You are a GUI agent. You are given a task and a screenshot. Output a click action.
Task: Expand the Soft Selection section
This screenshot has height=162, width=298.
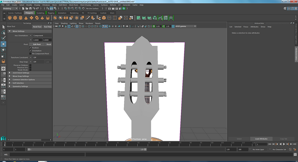point(30,83)
